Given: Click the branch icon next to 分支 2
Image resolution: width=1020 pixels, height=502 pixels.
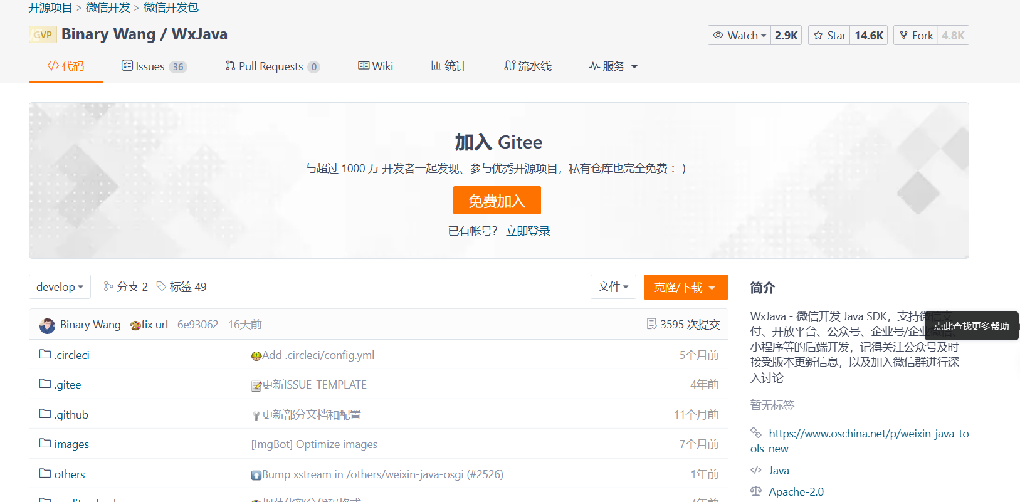Looking at the screenshot, I should tap(108, 286).
